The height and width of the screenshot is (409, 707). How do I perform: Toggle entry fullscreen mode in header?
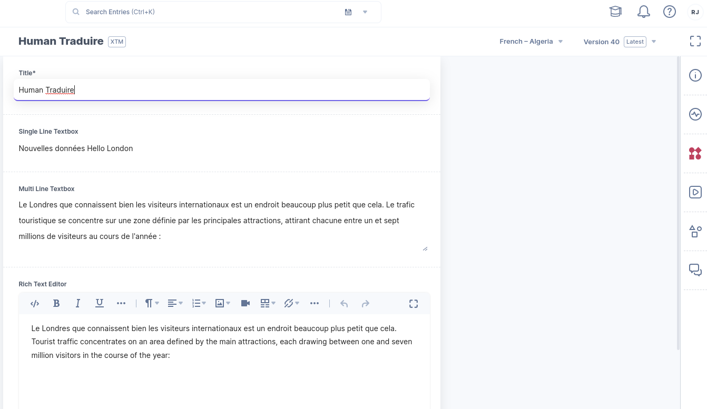coord(695,41)
